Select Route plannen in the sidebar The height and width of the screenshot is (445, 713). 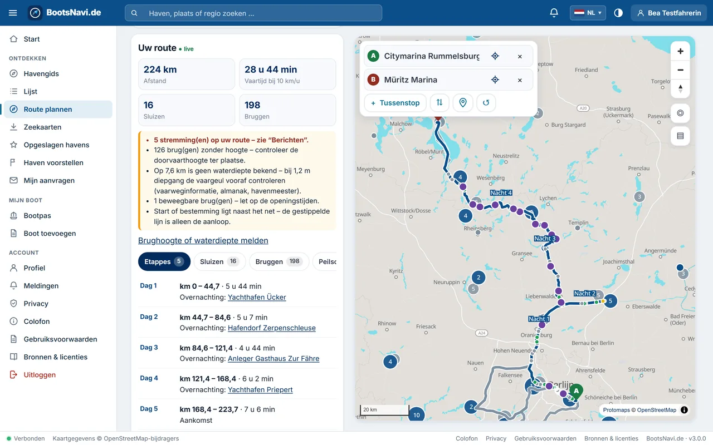click(58, 109)
